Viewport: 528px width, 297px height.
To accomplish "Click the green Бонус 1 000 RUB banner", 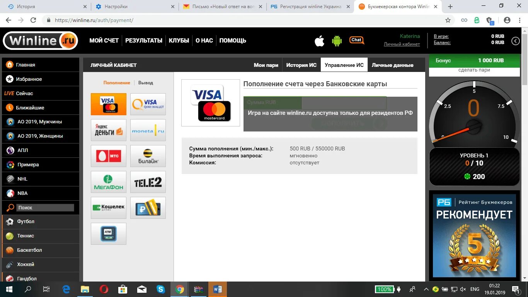I will (x=474, y=60).
